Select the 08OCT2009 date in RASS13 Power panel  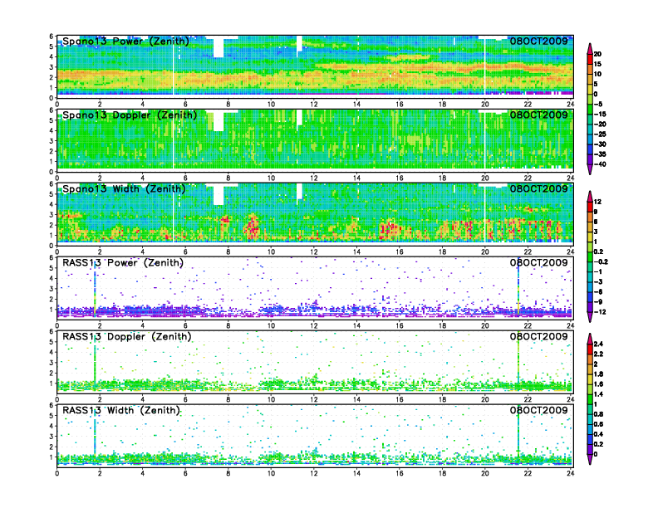click(x=538, y=262)
